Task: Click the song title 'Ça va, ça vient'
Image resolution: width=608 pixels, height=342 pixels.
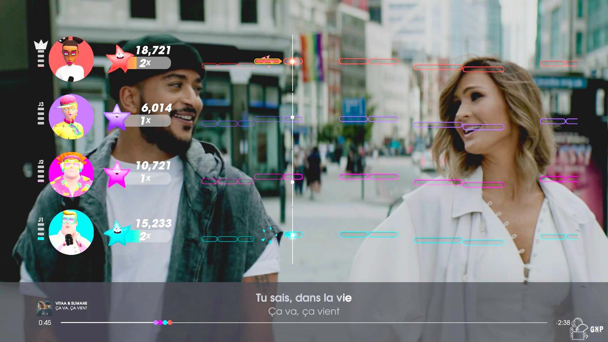Action: coord(71,308)
